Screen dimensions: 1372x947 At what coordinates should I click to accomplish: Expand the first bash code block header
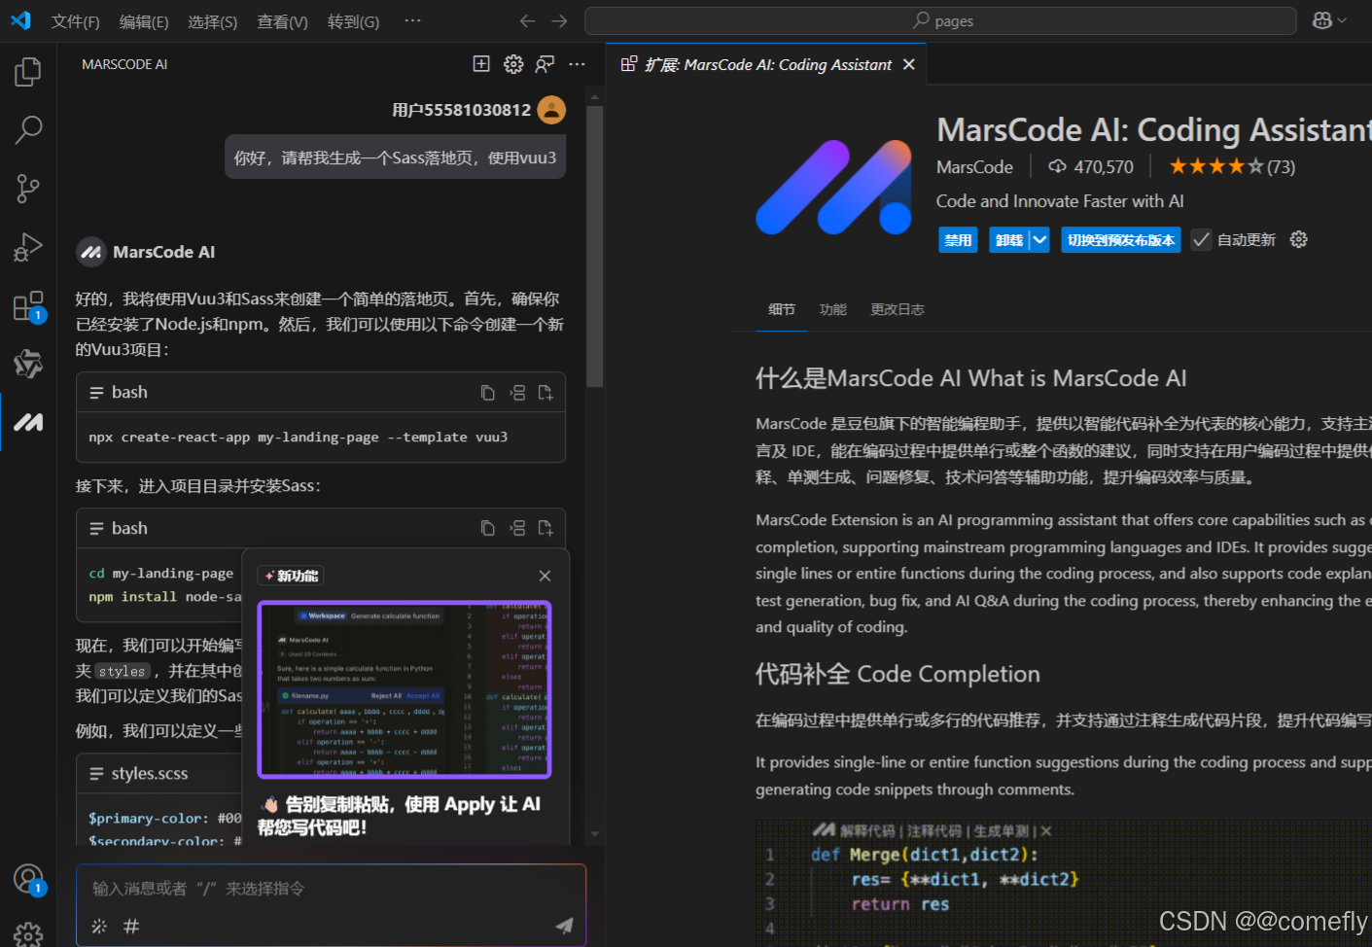coord(96,393)
